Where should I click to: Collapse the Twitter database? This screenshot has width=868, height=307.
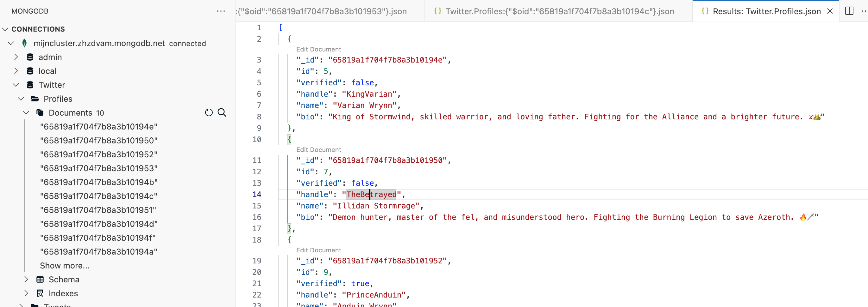16,85
